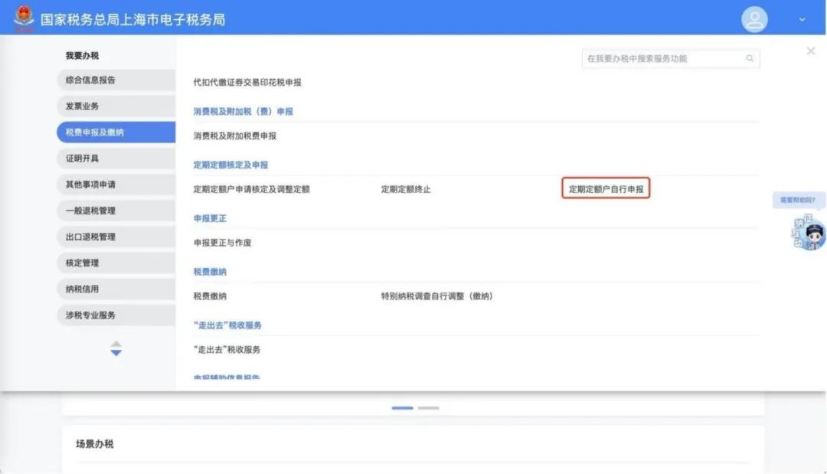Viewport: 827px width, 474px height.
Task: Close the panel with the X button
Action: coord(810,51)
